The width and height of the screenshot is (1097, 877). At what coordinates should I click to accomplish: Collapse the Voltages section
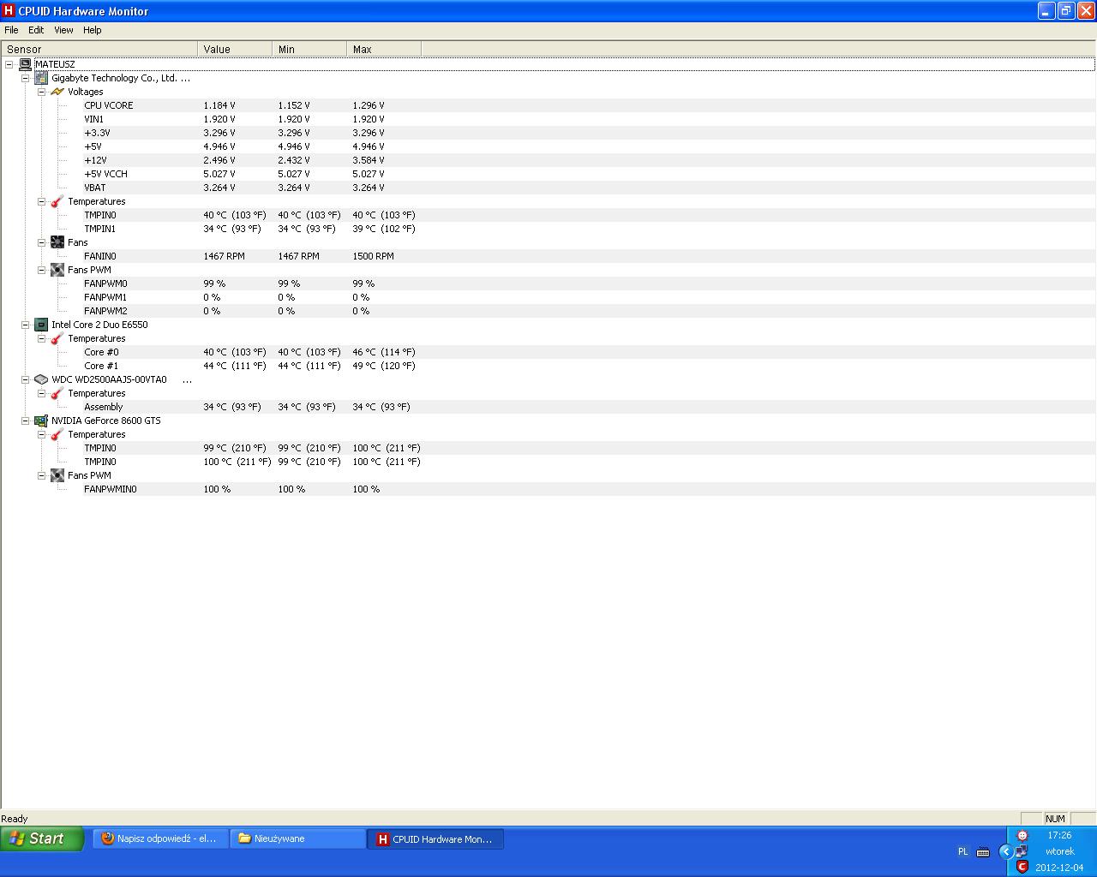coord(41,92)
